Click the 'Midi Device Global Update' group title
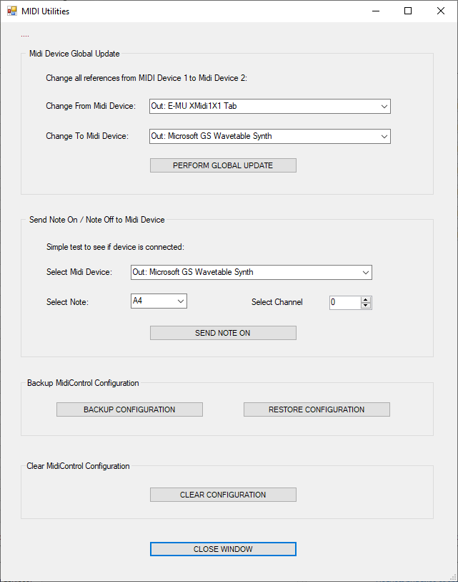 74,54
